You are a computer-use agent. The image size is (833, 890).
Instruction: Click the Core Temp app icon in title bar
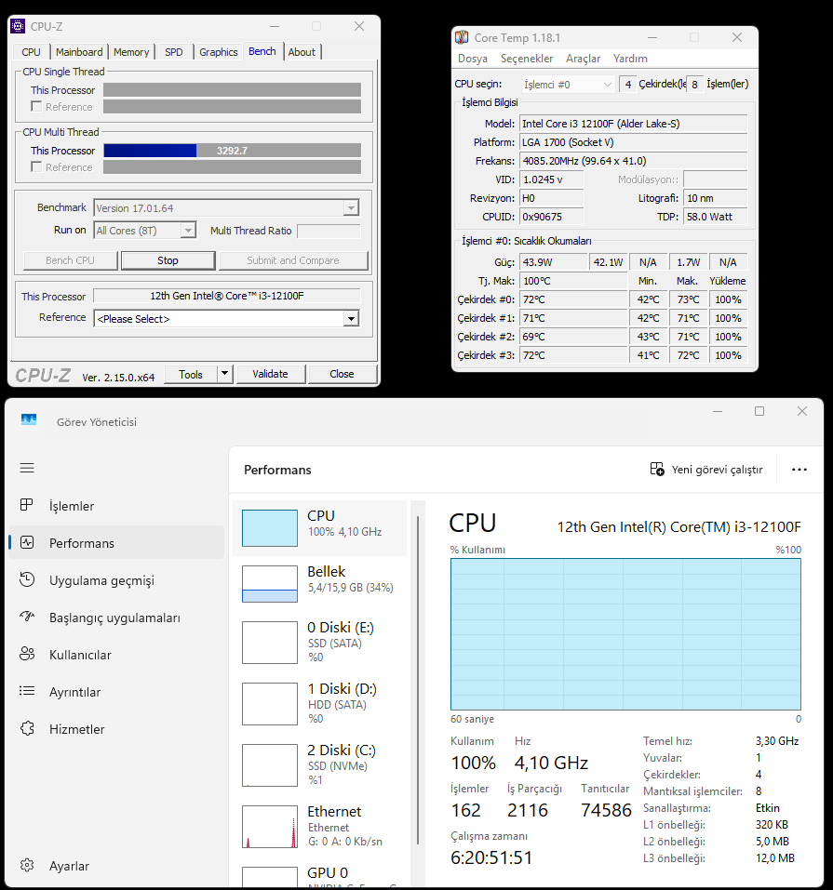462,37
